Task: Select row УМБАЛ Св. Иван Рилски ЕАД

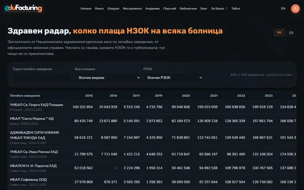Action: (x=152, y=154)
